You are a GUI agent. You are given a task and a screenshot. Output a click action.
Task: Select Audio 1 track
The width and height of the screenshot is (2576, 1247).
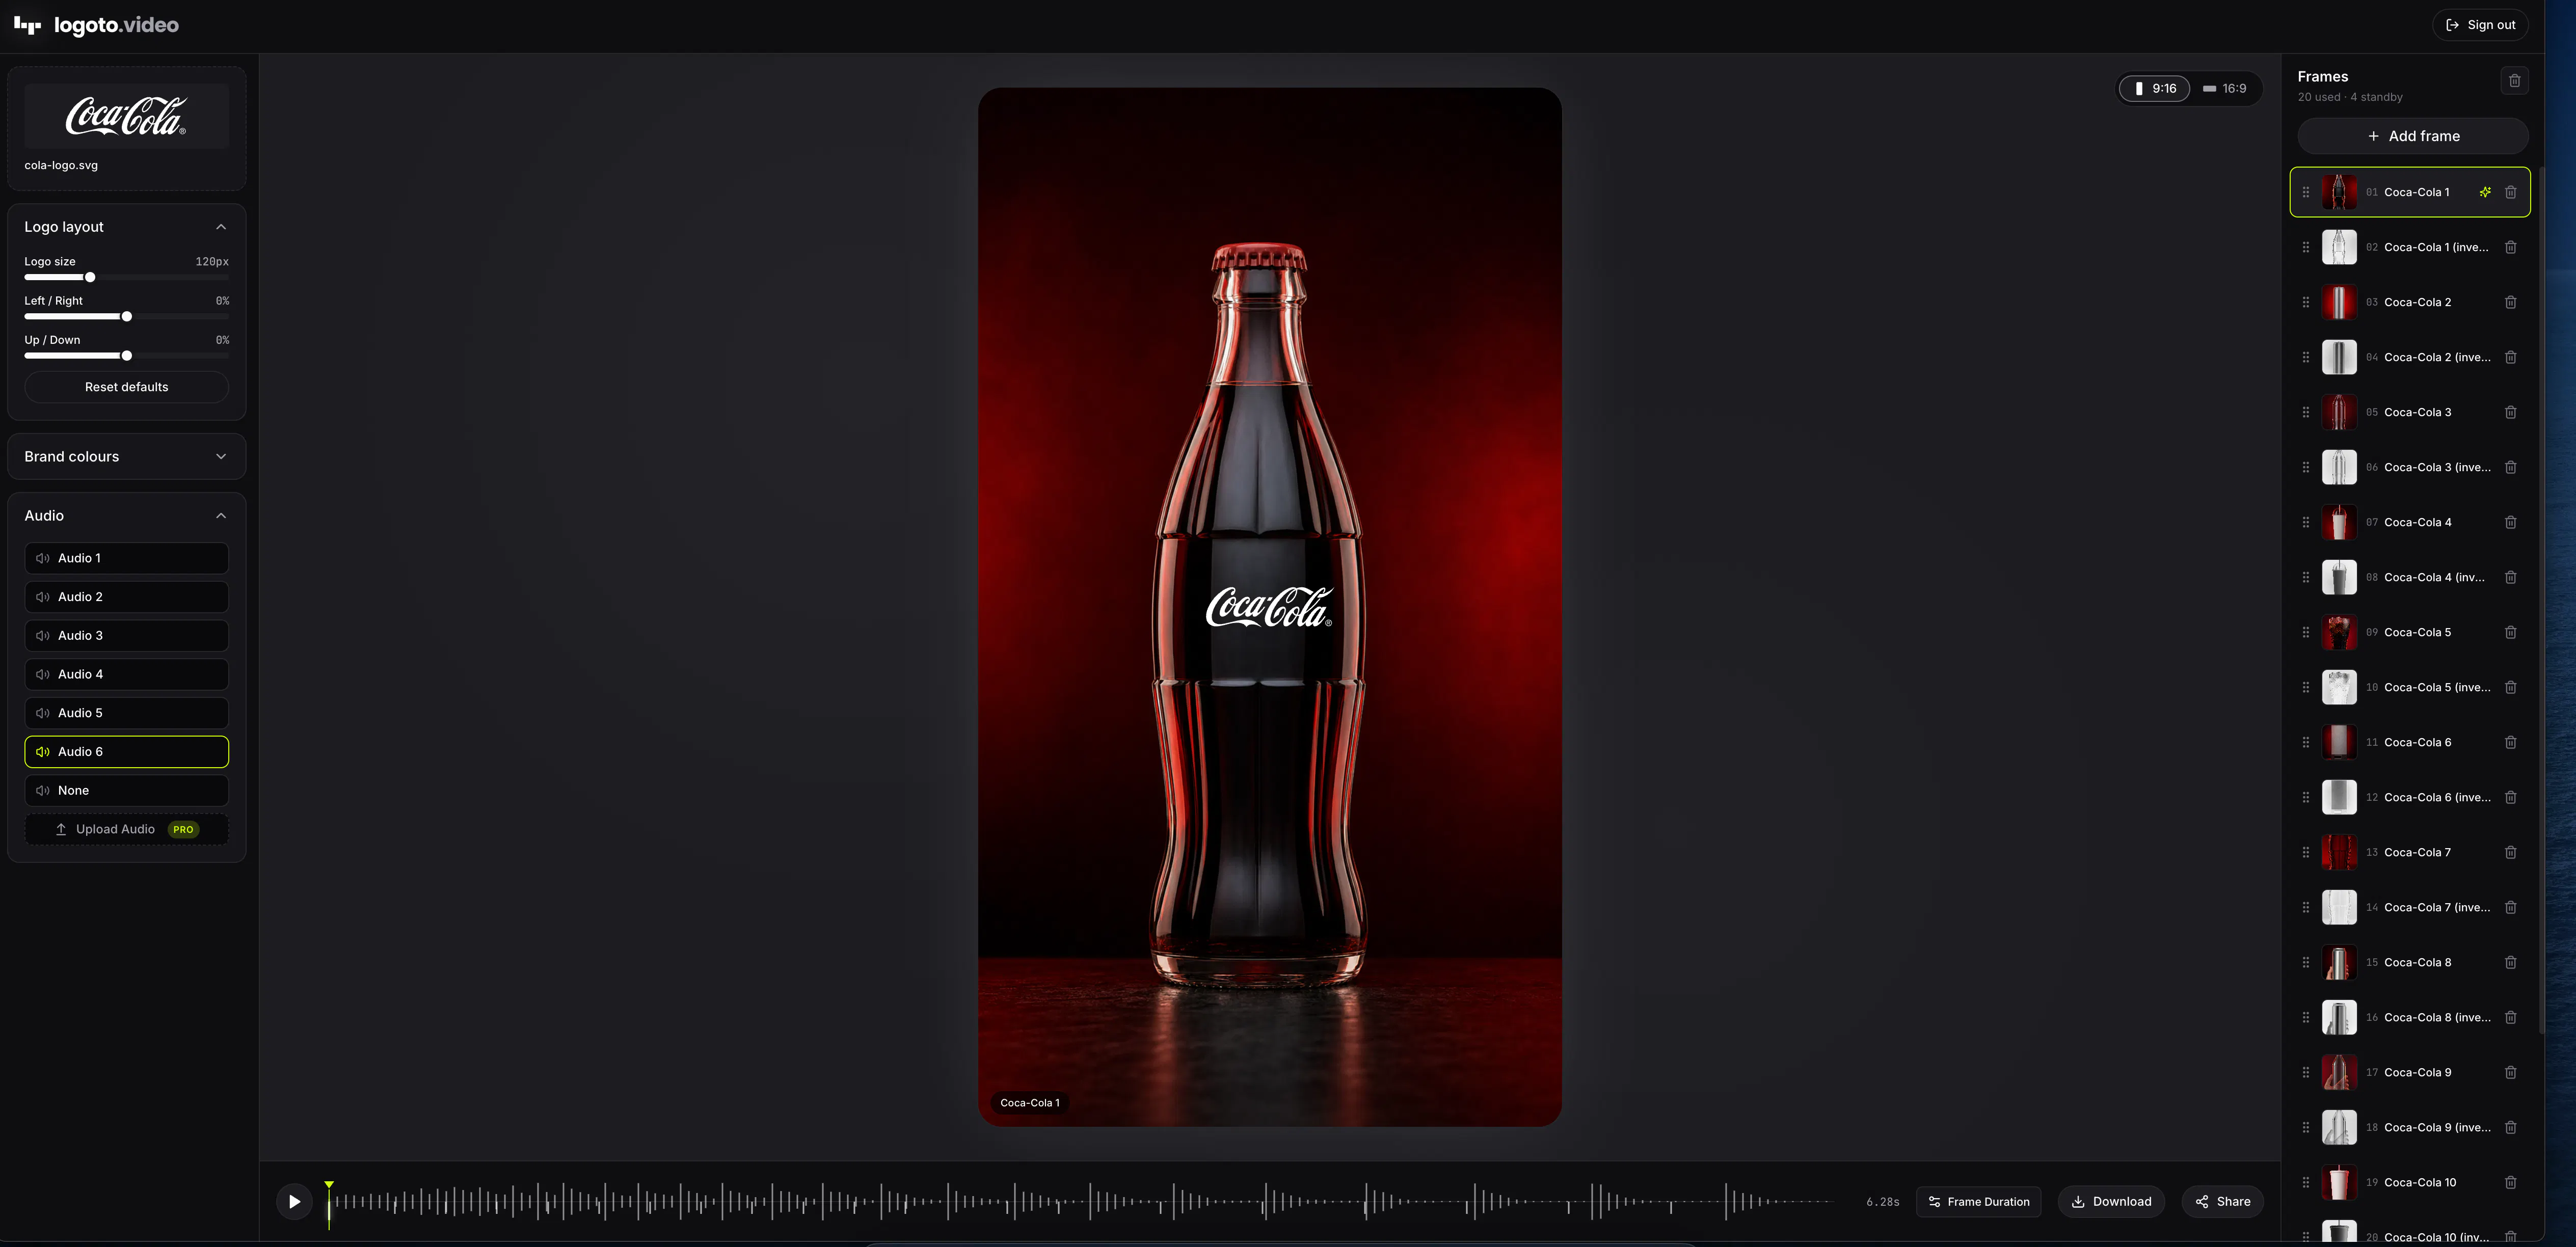(126, 558)
